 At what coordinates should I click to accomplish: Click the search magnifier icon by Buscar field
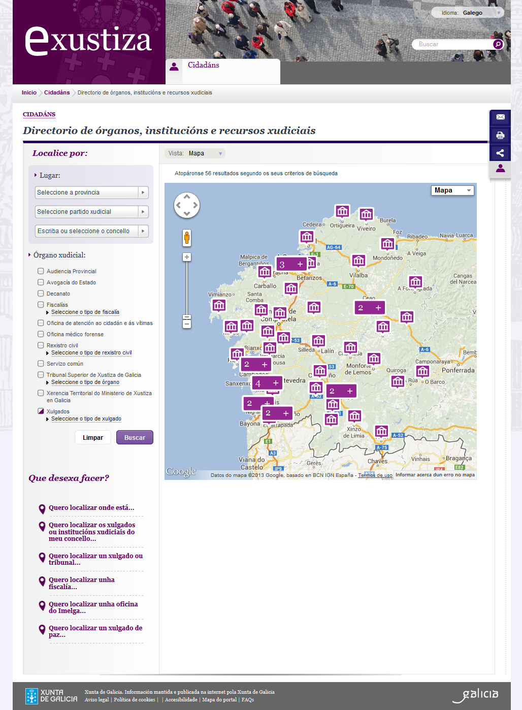pos(498,44)
